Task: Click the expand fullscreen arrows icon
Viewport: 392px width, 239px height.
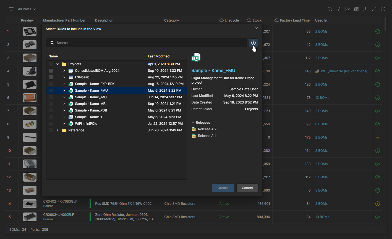Action: pyautogui.click(x=374, y=9)
